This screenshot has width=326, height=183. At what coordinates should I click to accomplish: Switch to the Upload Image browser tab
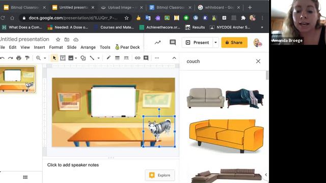[122, 8]
